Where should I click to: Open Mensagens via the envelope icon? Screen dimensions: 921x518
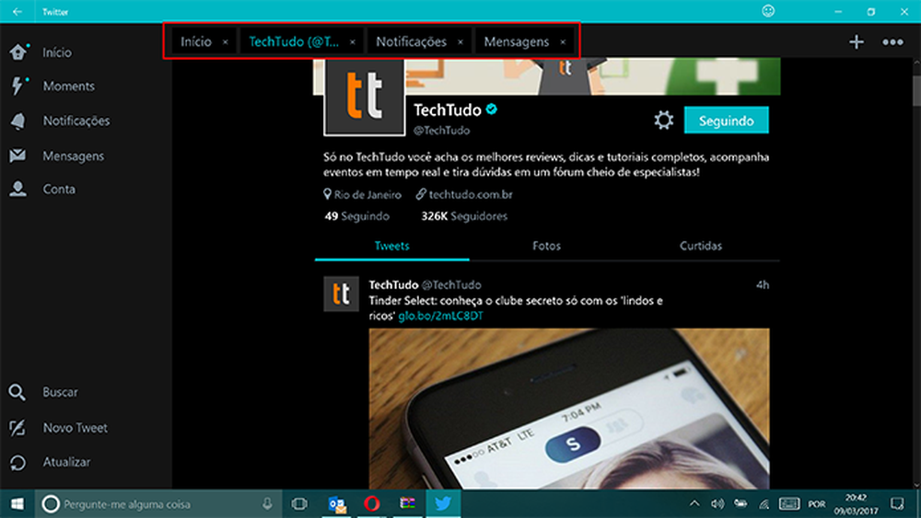17,155
